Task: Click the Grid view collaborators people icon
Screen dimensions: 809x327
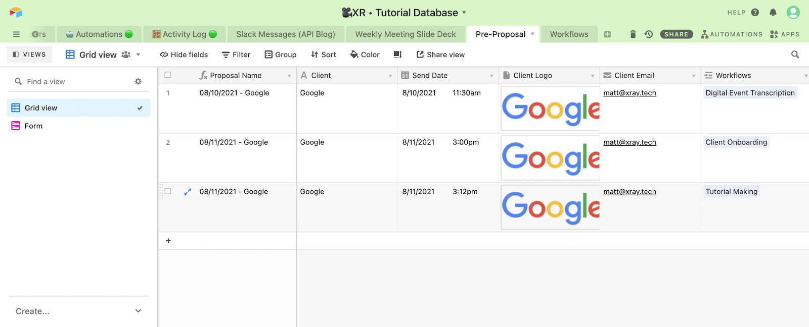Action: click(126, 54)
